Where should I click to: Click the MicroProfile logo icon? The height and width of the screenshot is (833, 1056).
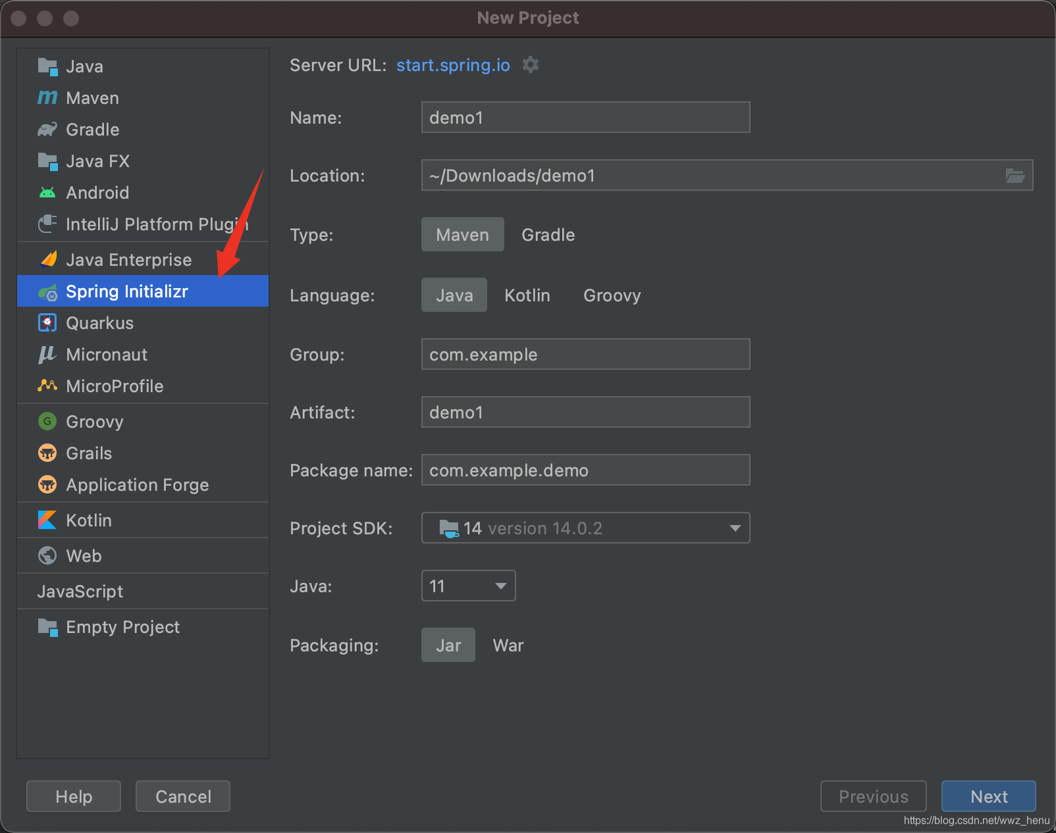(47, 386)
